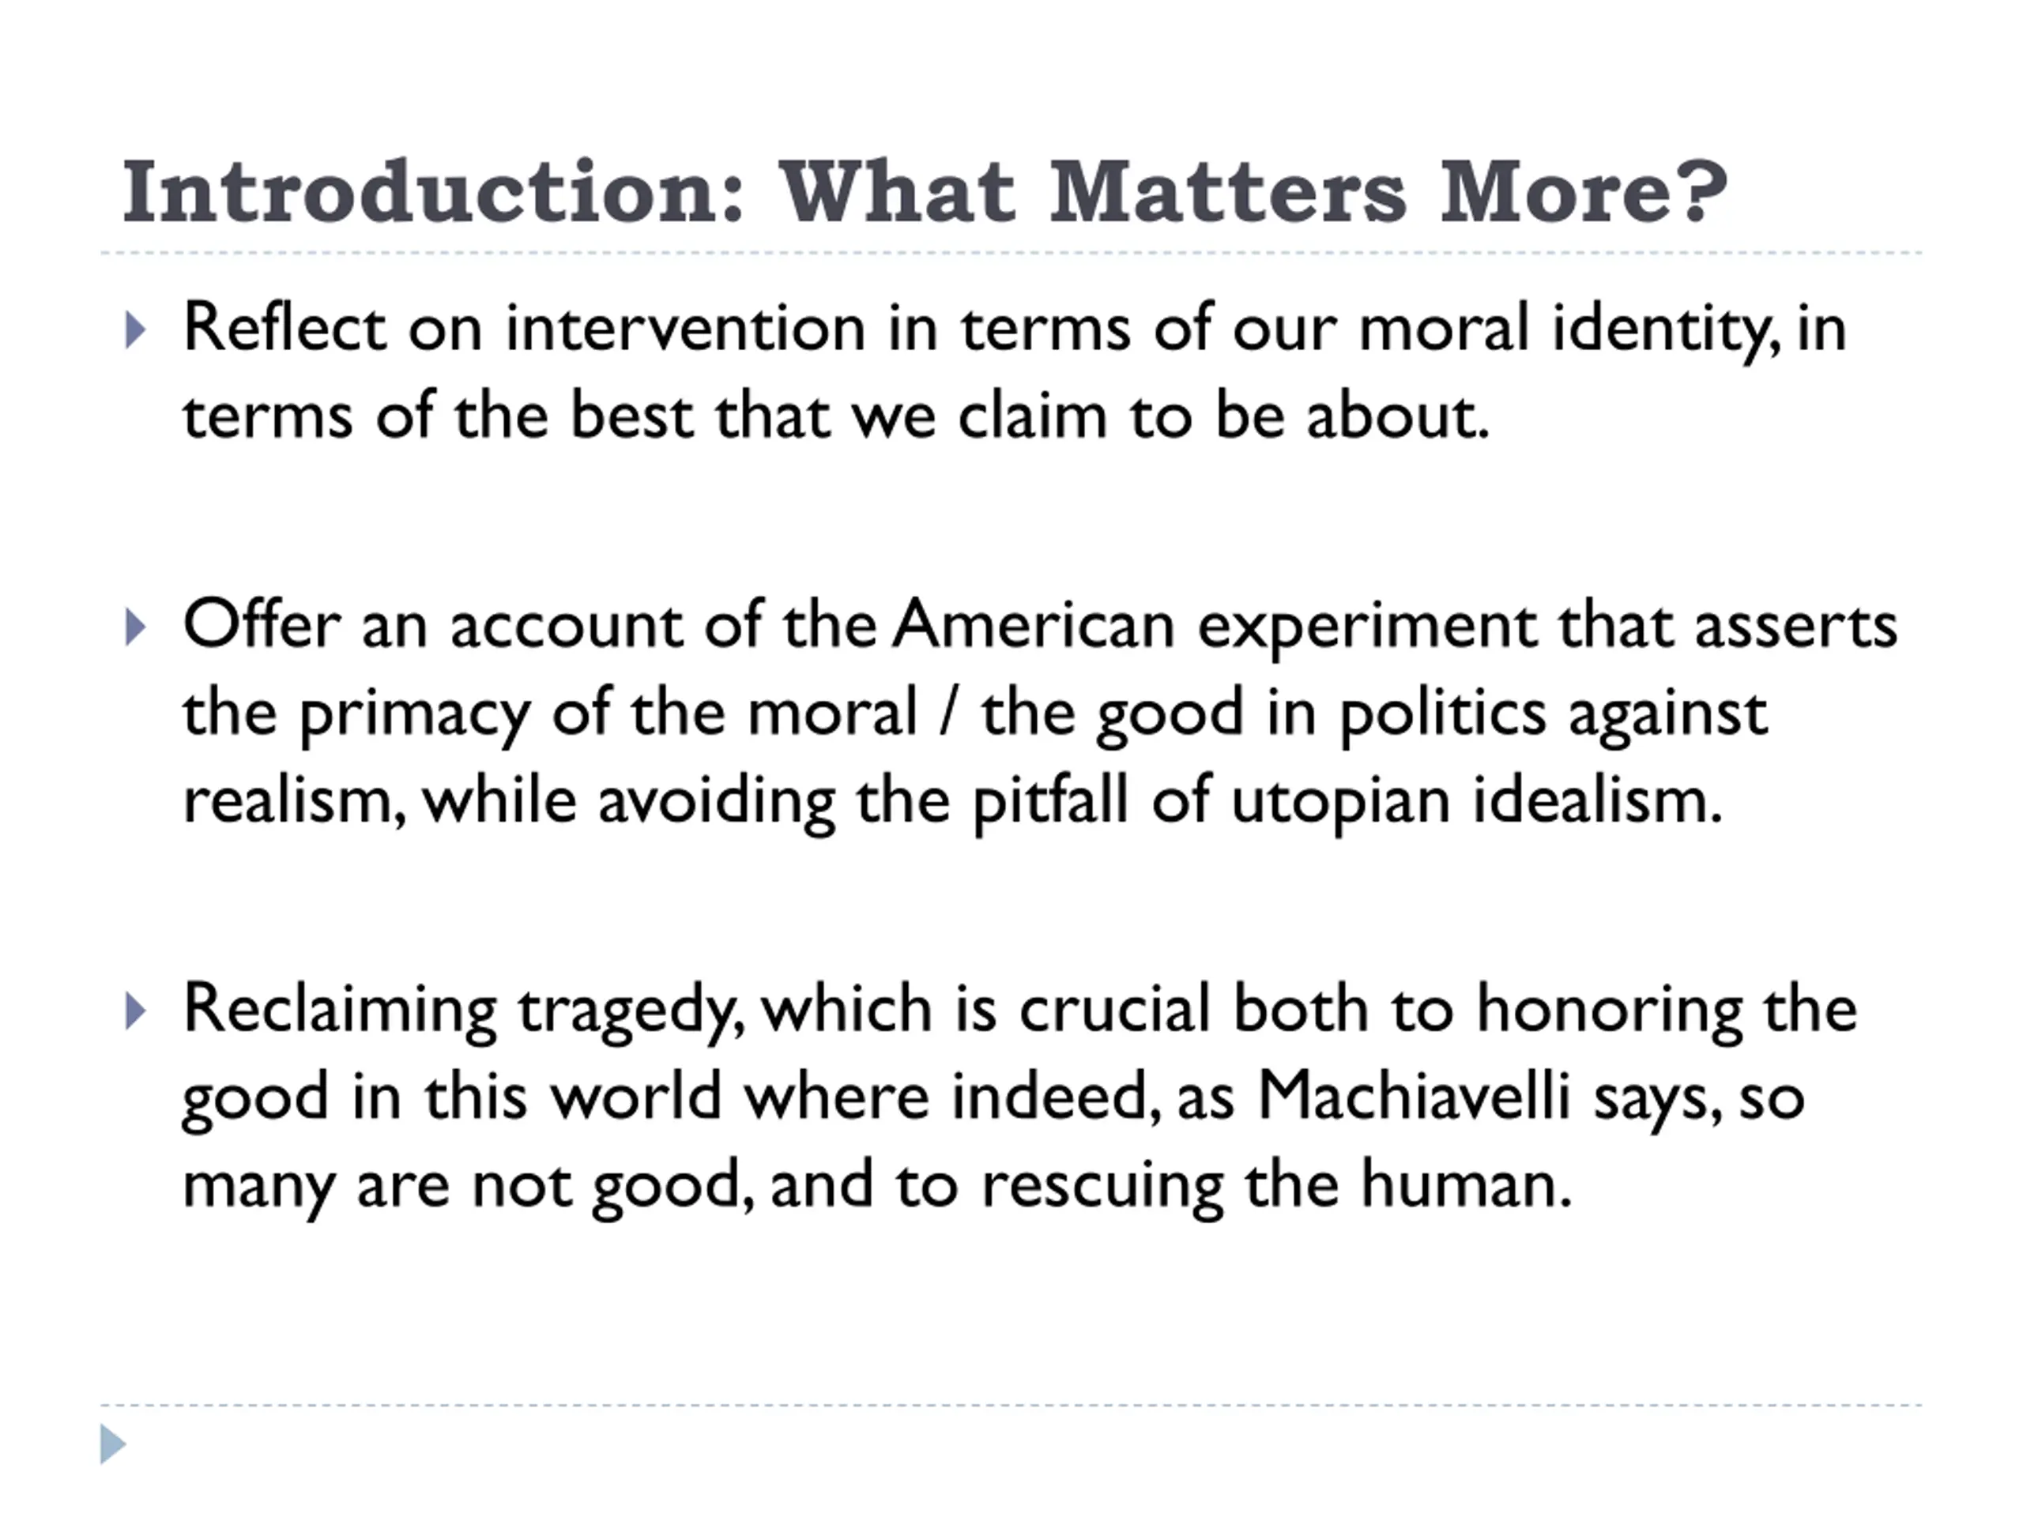Click the bullet arrow beside 'Reclaiming tragedy'
This screenshot has width=2023, height=1517.
coord(135,1012)
